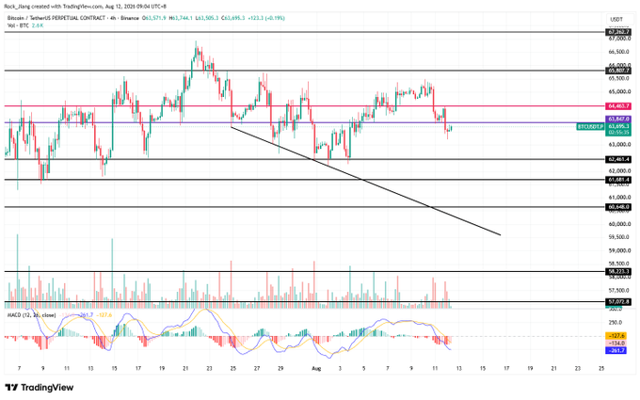Click the blue -261.7 MACD value label
640x400 pixels.
click(x=616, y=351)
